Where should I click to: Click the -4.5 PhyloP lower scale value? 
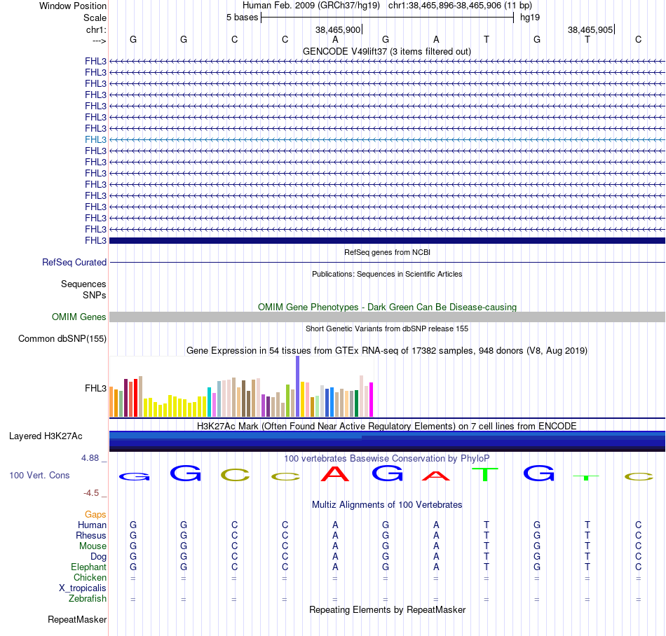click(91, 492)
